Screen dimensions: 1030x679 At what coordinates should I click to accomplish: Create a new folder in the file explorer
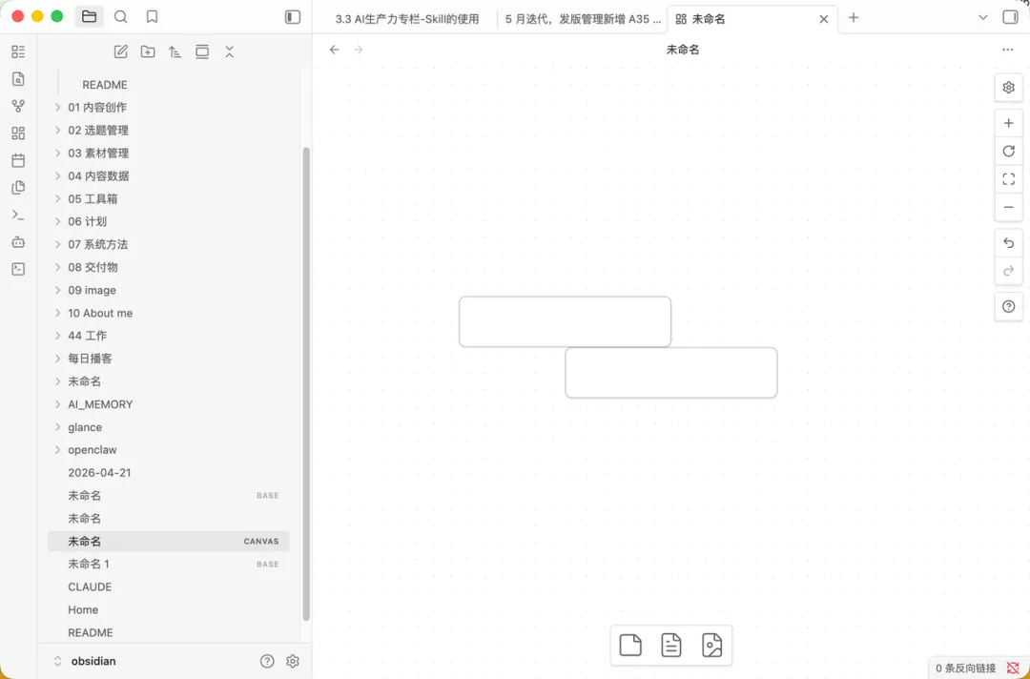click(148, 51)
